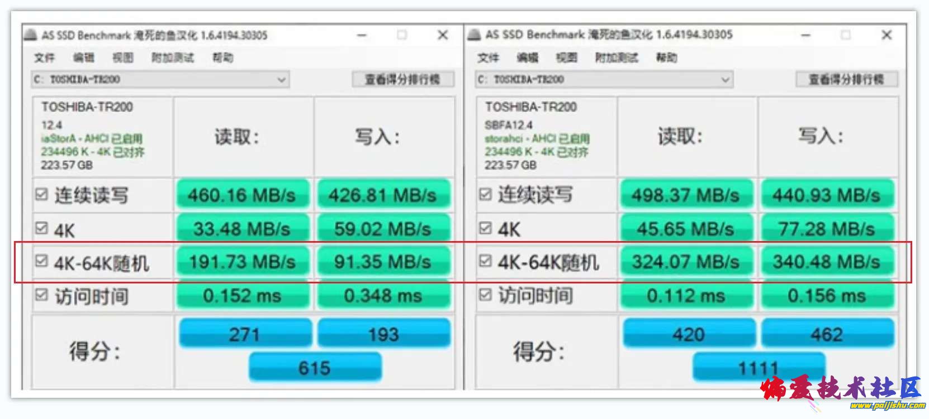The height and width of the screenshot is (419, 929).
Task: Maximize the left AS SSD Benchmark window
Action: point(402,35)
